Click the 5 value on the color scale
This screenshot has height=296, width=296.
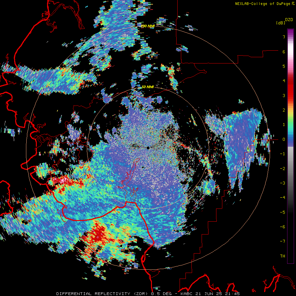284,66
